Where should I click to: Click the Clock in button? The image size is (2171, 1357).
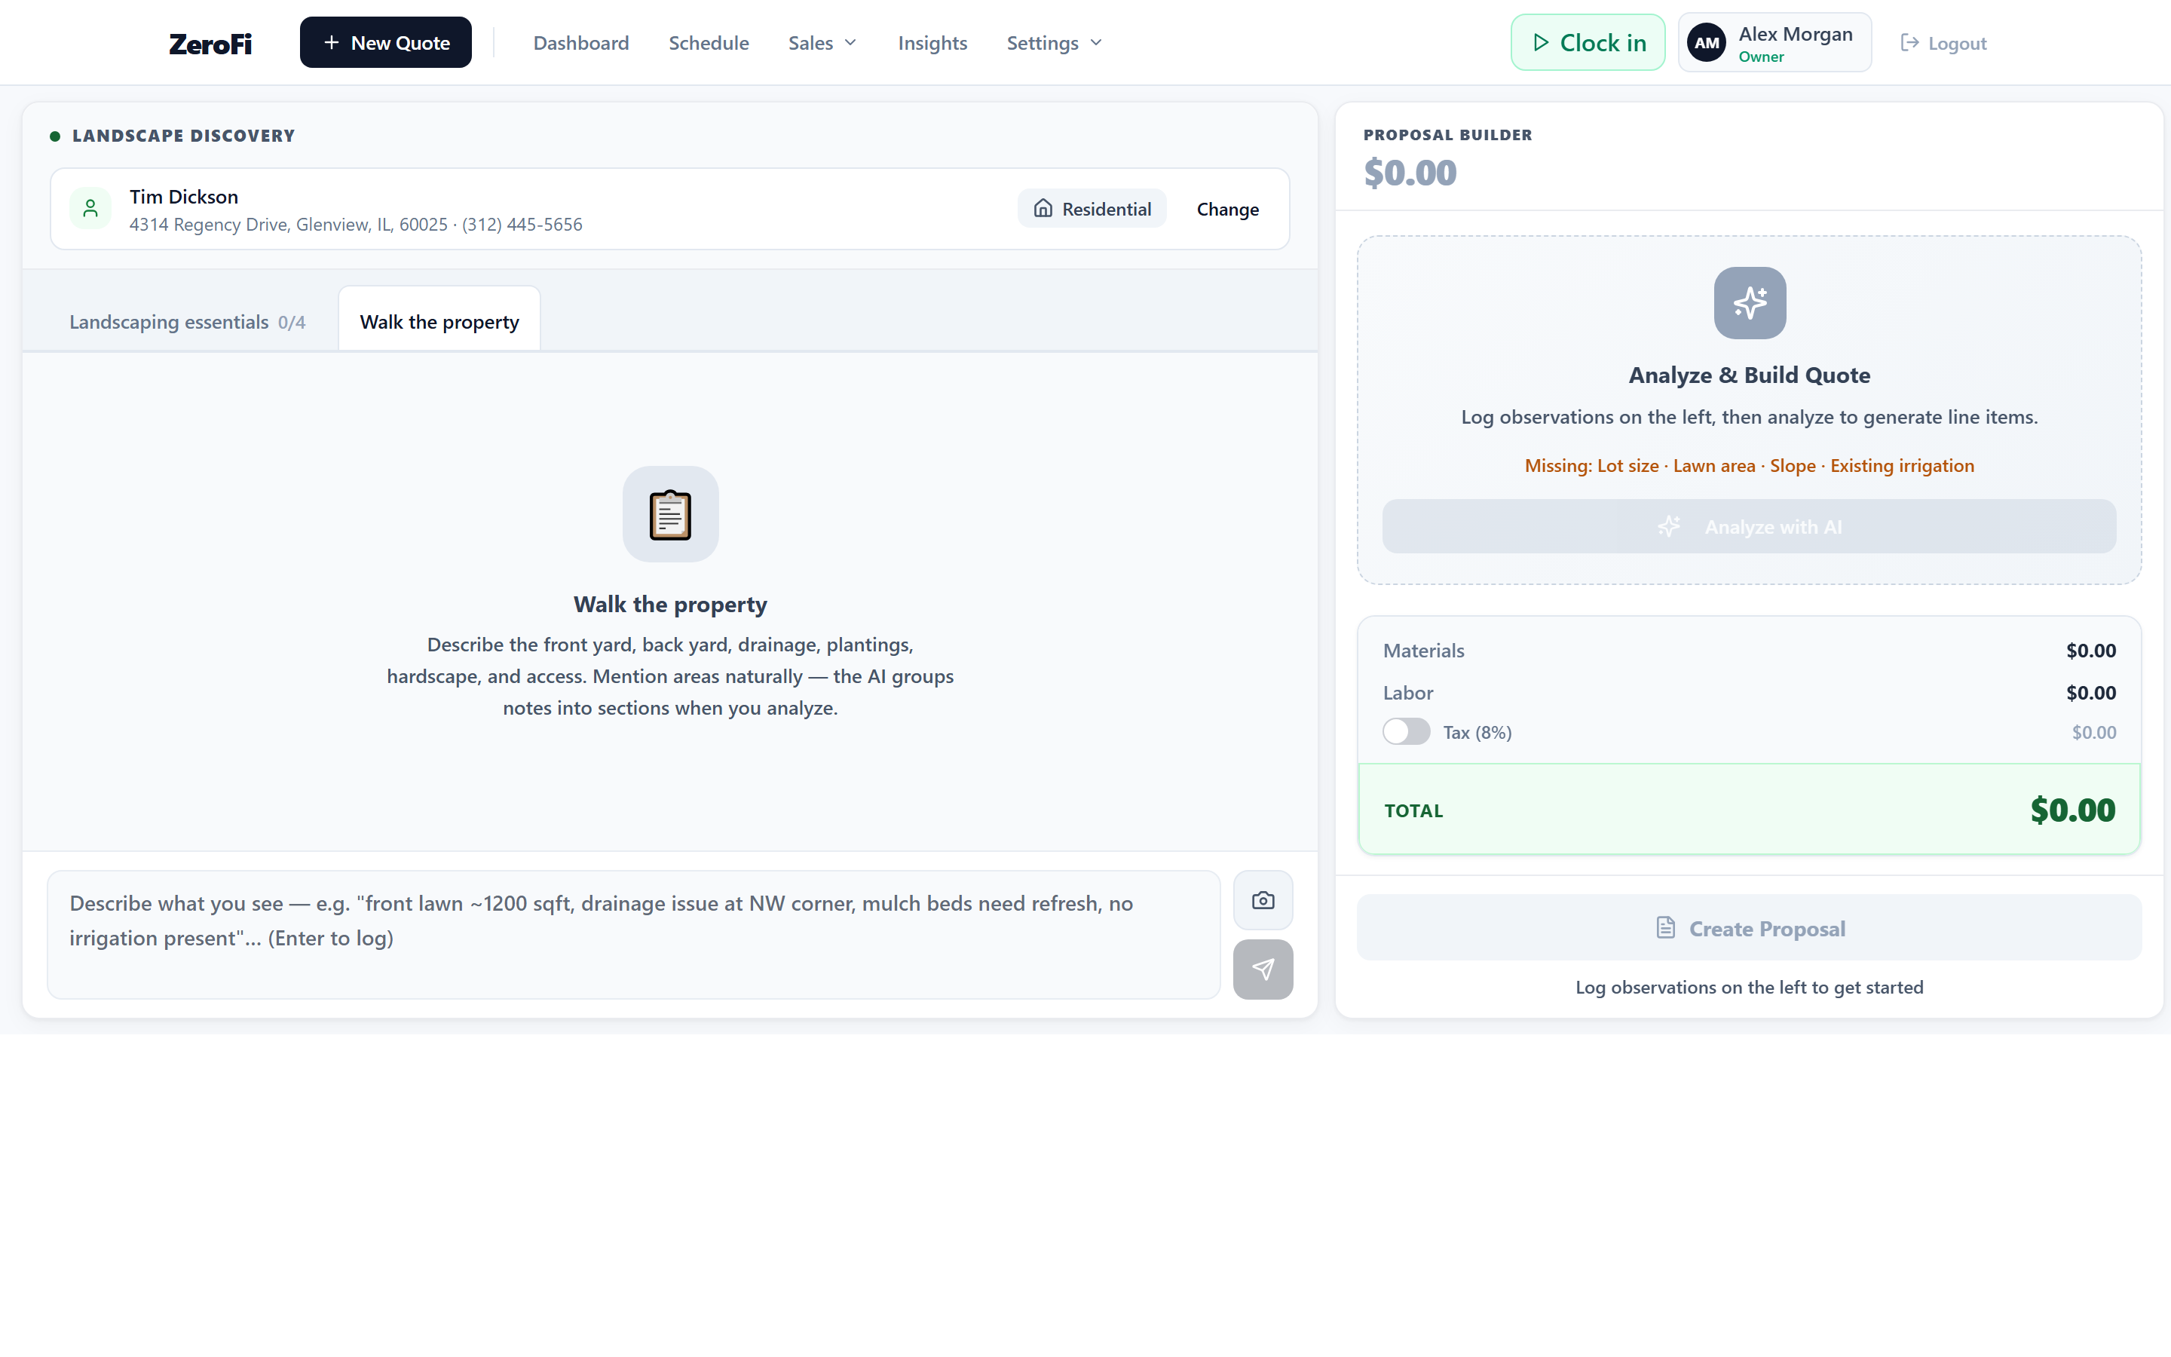pos(1587,42)
